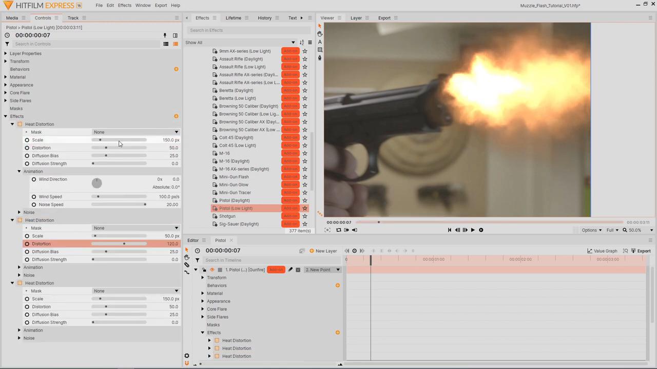Screen dimensions: 657x369
Task: Switch Controls to the black list view icon
Action: click(166, 44)
